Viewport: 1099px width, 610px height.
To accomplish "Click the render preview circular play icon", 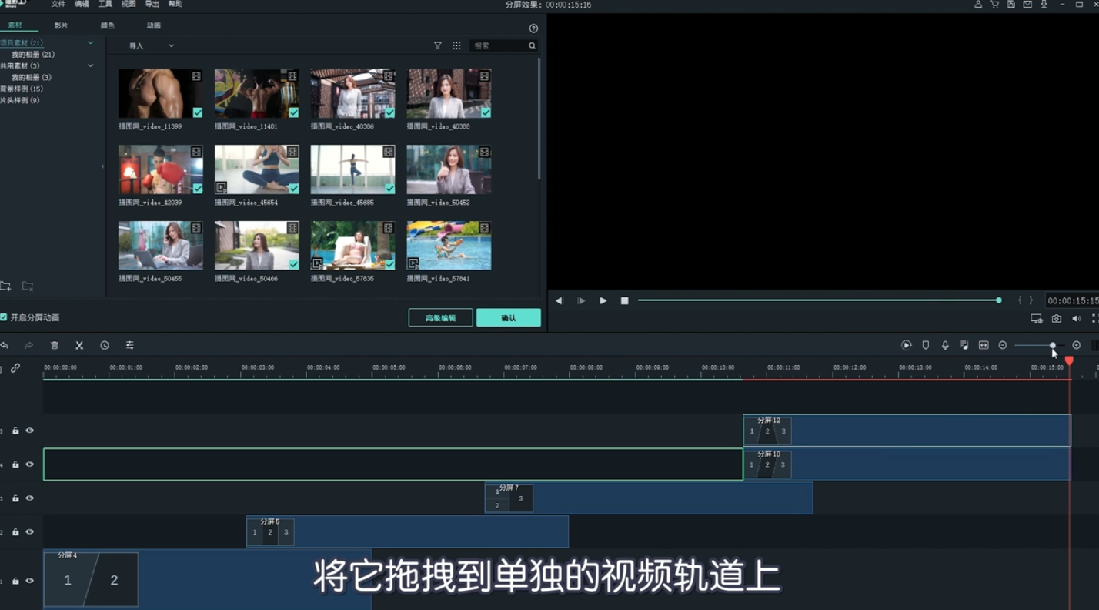I will [x=907, y=345].
